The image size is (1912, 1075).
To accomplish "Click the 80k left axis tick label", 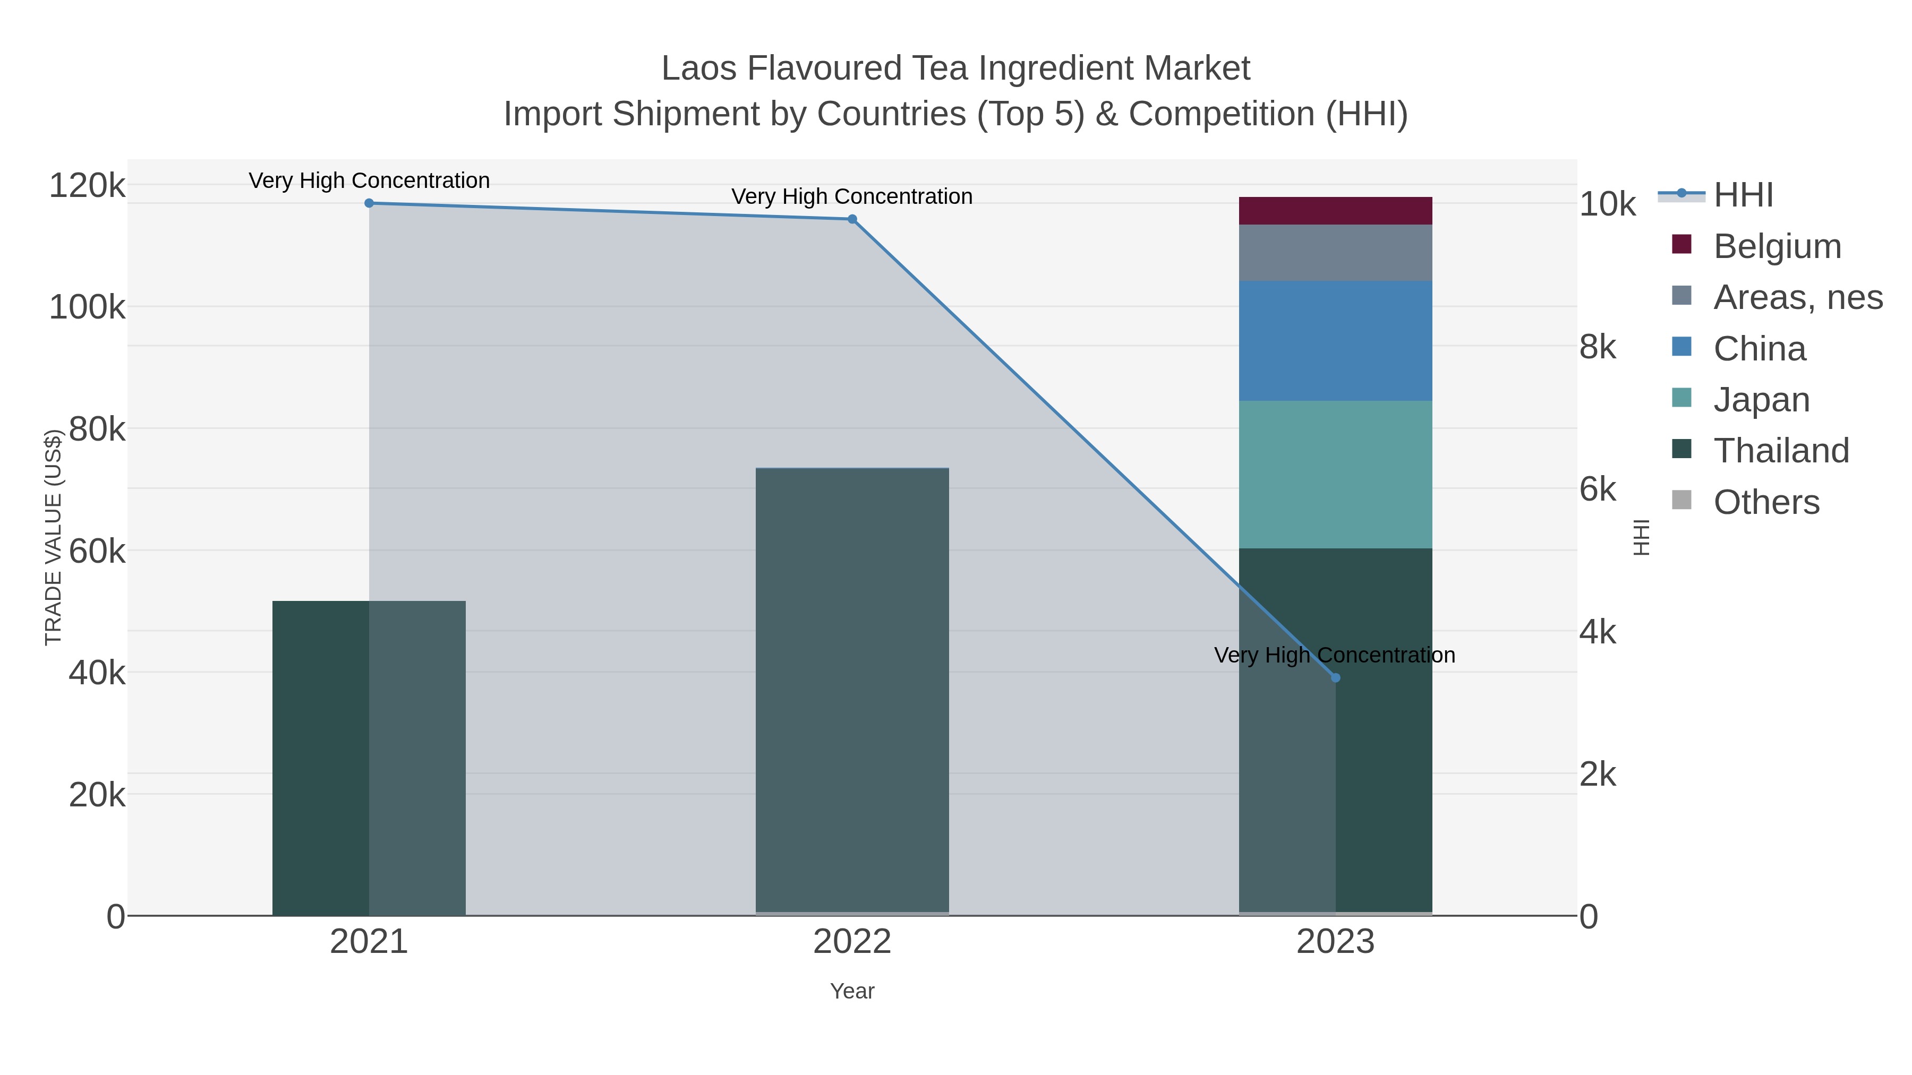I will pyautogui.click(x=97, y=429).
